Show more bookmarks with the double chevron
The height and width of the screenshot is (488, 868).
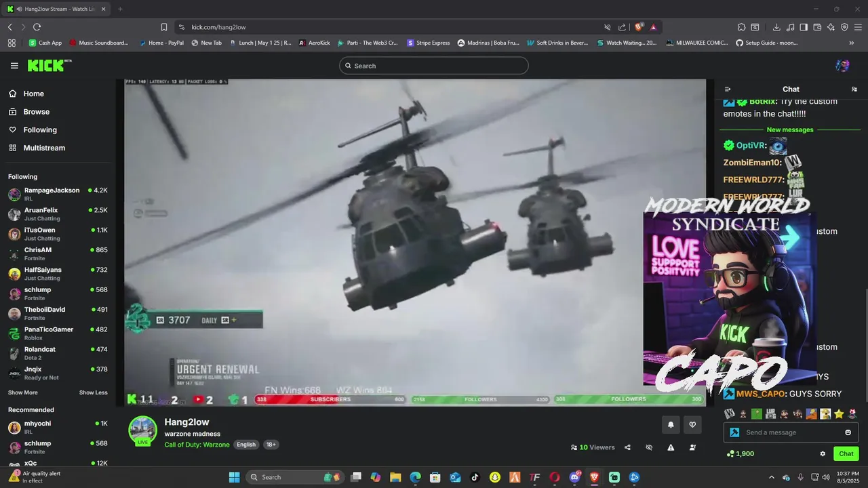tap(852, 43)
